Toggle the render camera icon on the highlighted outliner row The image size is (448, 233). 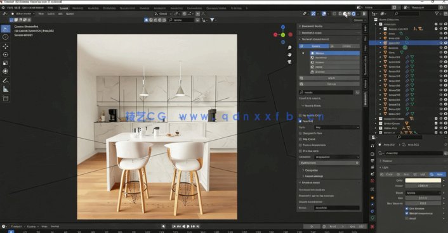point(445,43)
